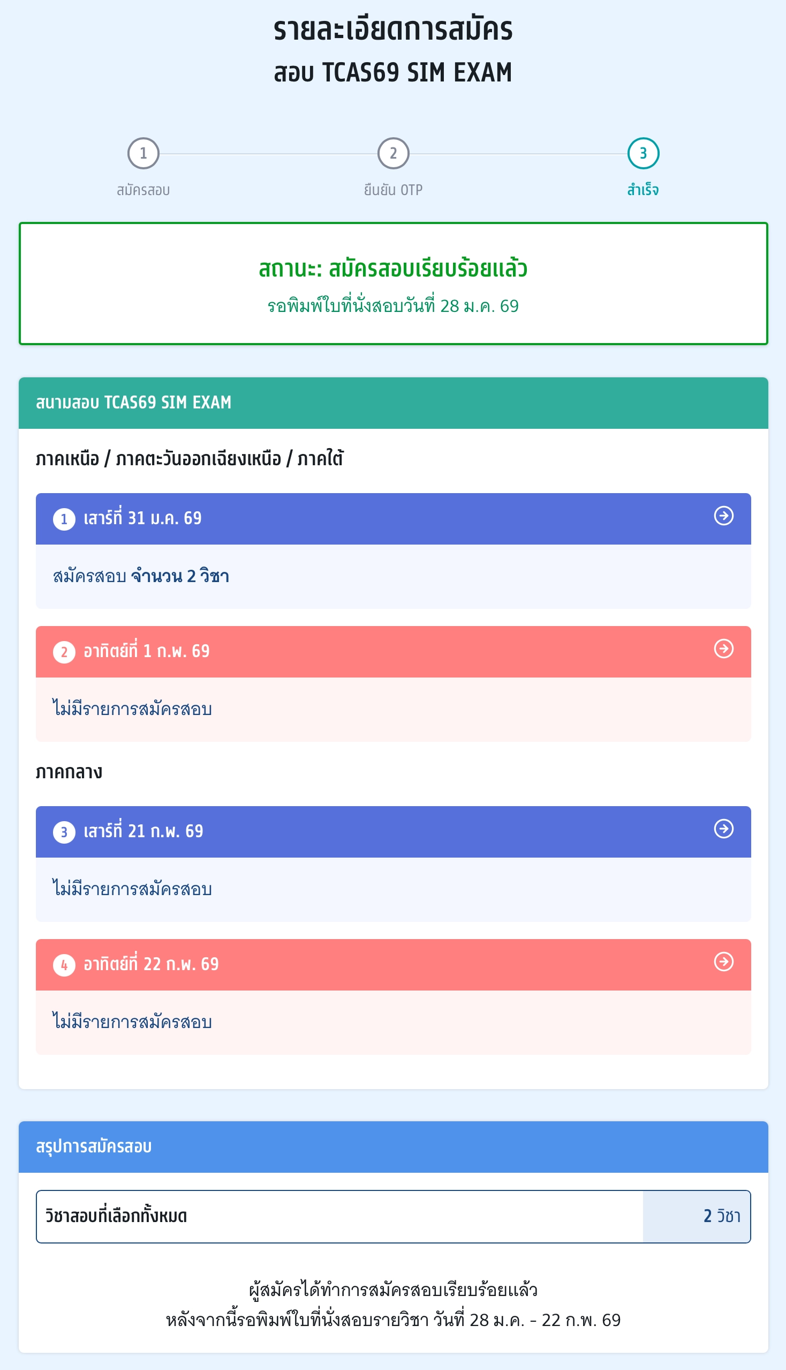This screenshot has width=786, height=1370.
Task: Click arrow icon on เสาร์ที่ 21 ก.พ. 69 row
Action: (723, 829)
